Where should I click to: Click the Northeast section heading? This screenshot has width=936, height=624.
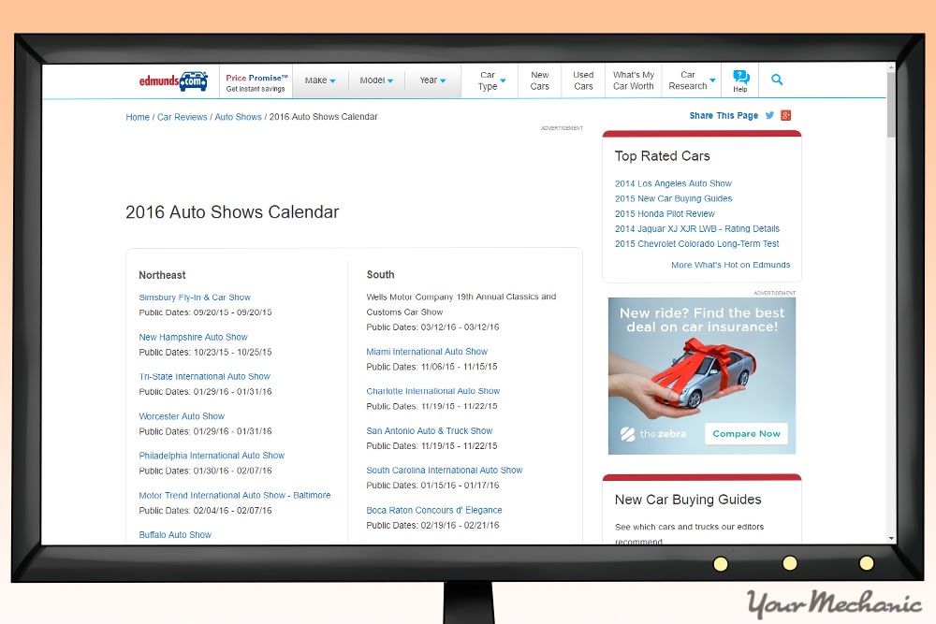coord(162,275)
